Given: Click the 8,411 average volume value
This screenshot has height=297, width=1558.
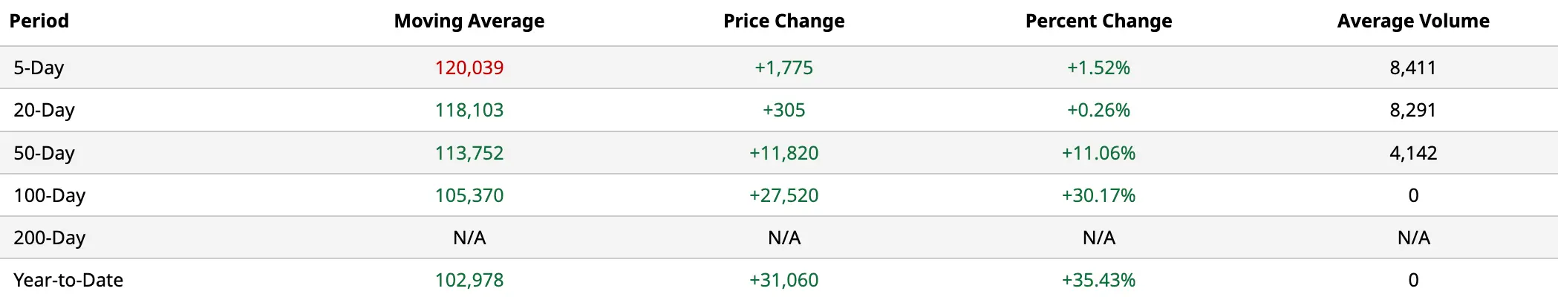Looking at the screenshot, I should click(1413, 68).
